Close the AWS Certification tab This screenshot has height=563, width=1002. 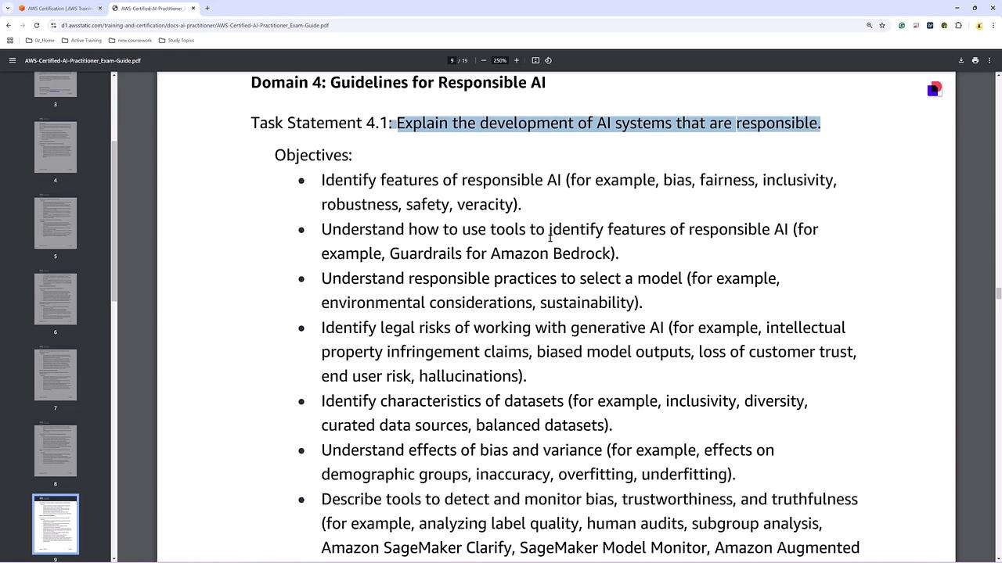(x=100, y=8)
